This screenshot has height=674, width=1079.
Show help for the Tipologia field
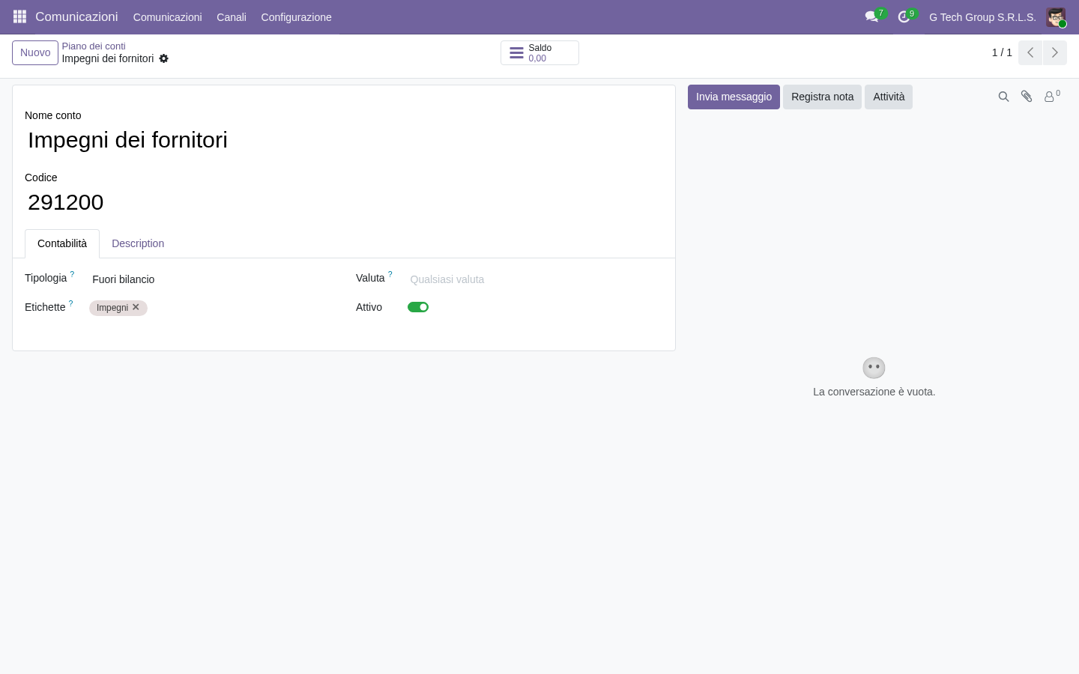coord(72,275)
